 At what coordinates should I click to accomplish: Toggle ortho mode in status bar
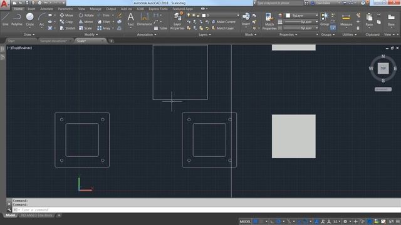point(272,221)
